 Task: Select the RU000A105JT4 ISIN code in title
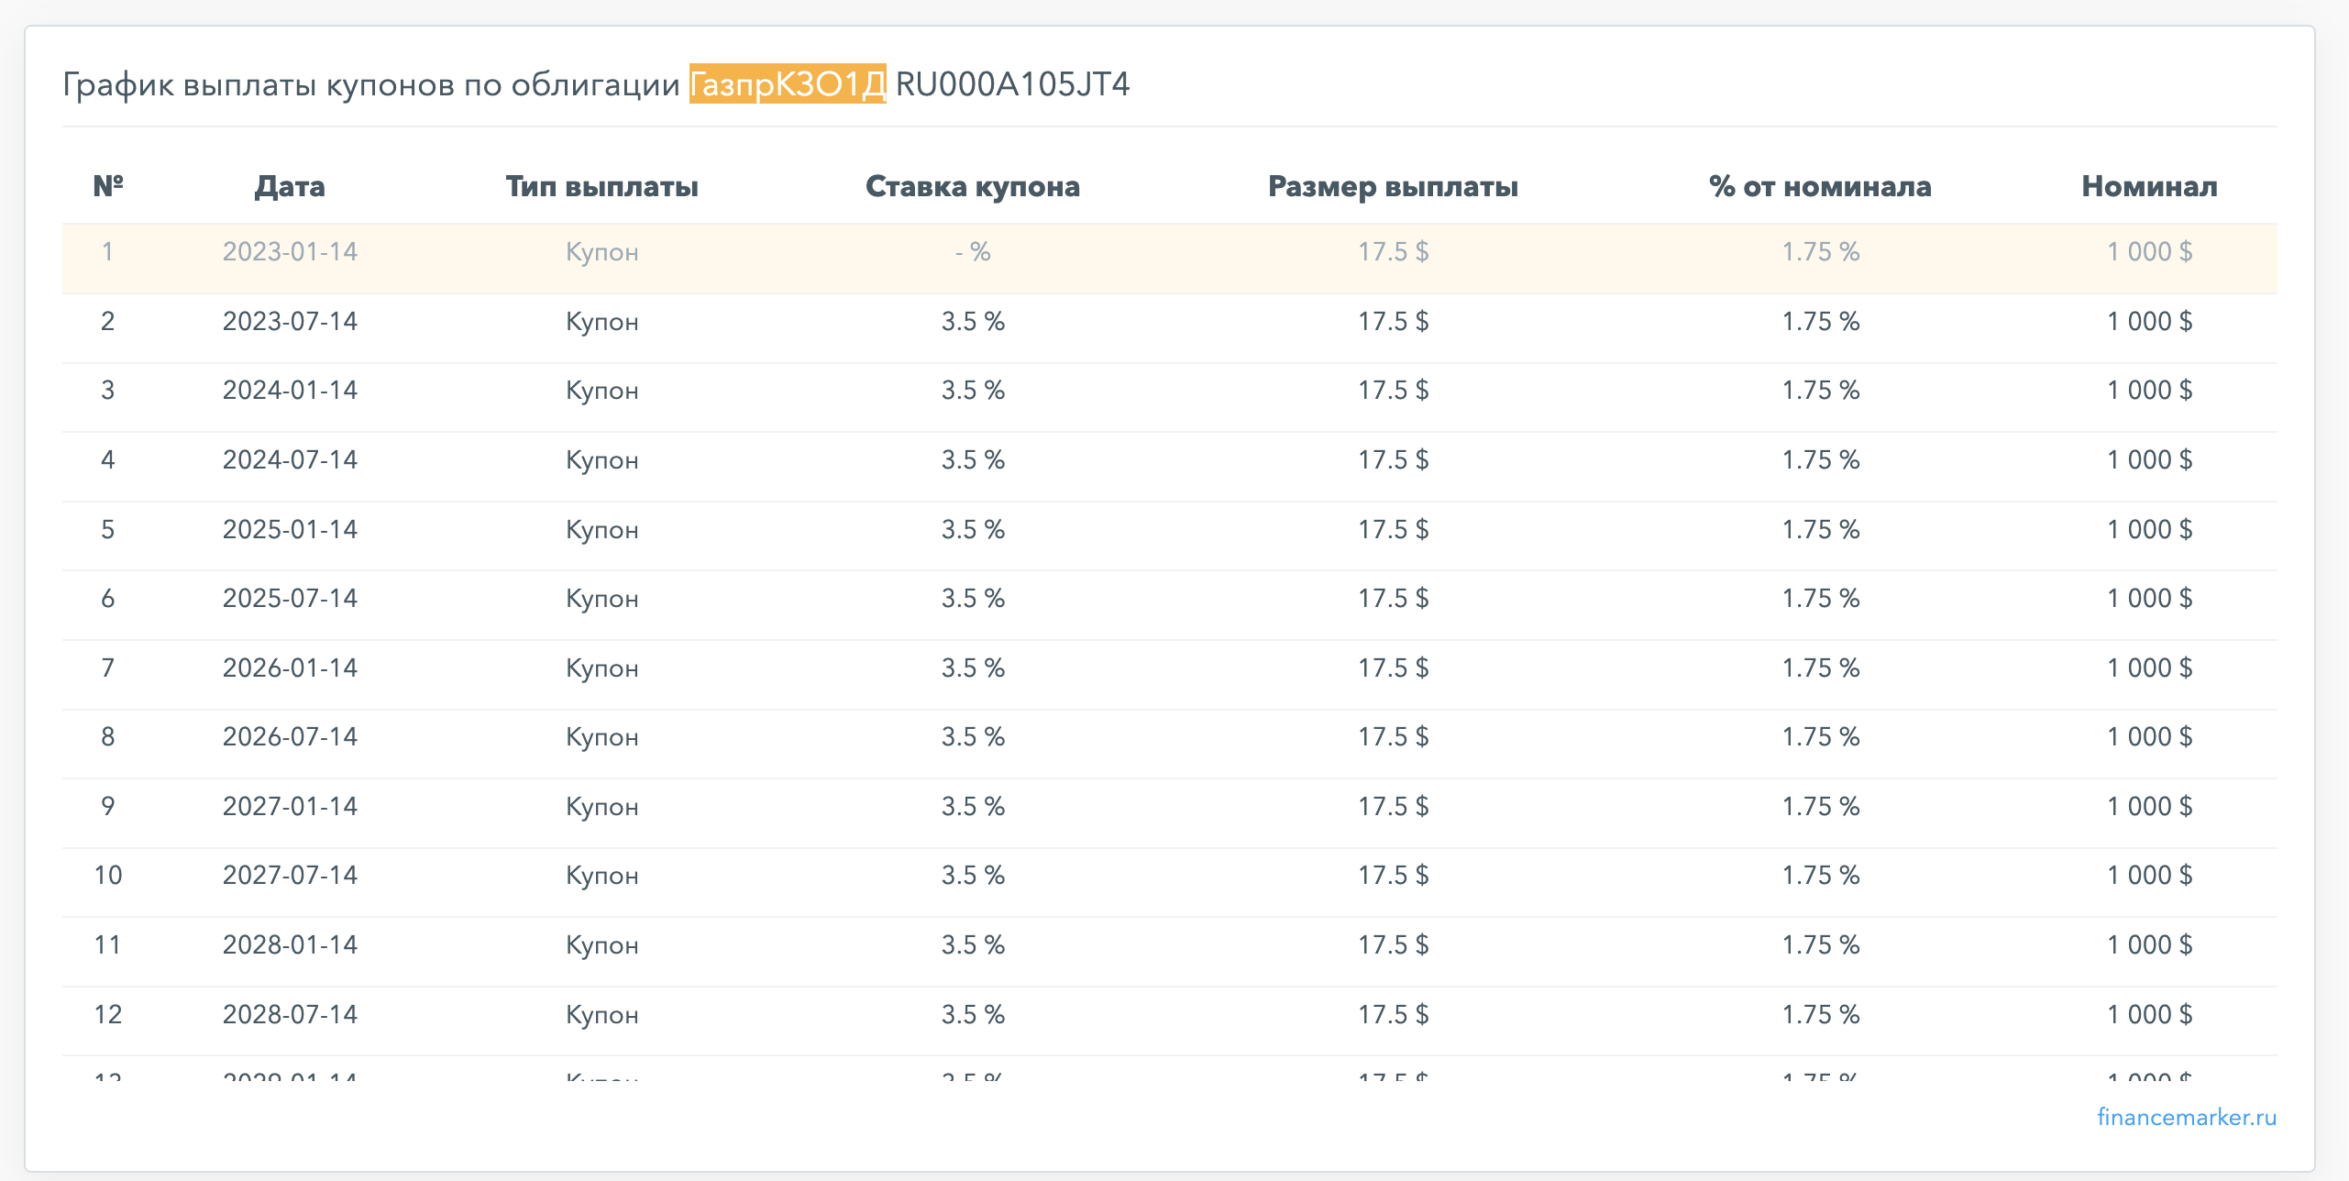click(1012, 83)
